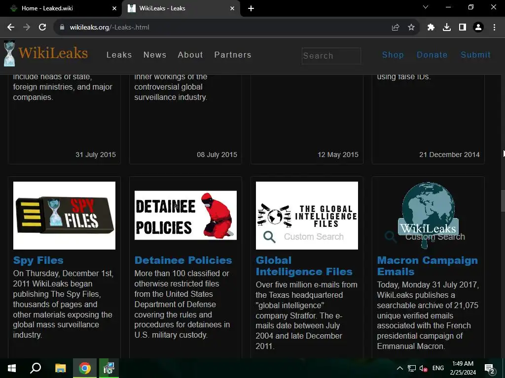Open the News navigation menu
This screenshot has width=505, height=378.
coord(155,55)
